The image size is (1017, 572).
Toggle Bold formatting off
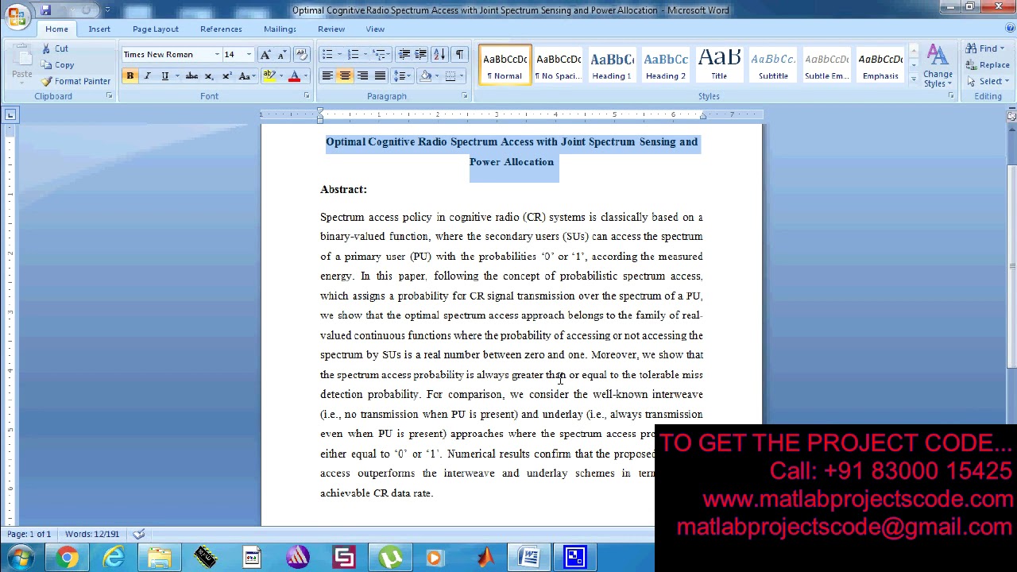click(x=130, y=76)
